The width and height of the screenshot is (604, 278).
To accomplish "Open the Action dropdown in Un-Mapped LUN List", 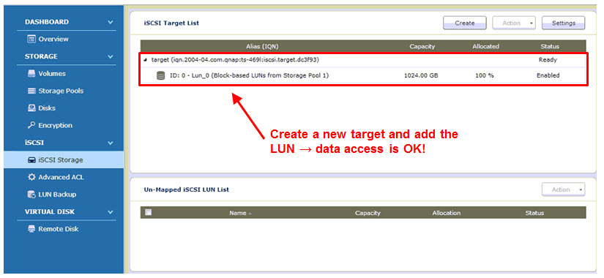I will tap(563, 189).
